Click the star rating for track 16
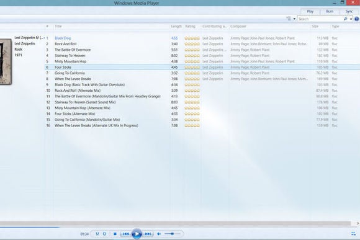This screenshot has height=240, width=360. point(192,125)
